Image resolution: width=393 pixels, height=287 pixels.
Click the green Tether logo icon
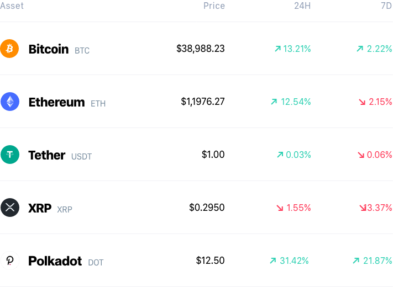coord(10,155)
